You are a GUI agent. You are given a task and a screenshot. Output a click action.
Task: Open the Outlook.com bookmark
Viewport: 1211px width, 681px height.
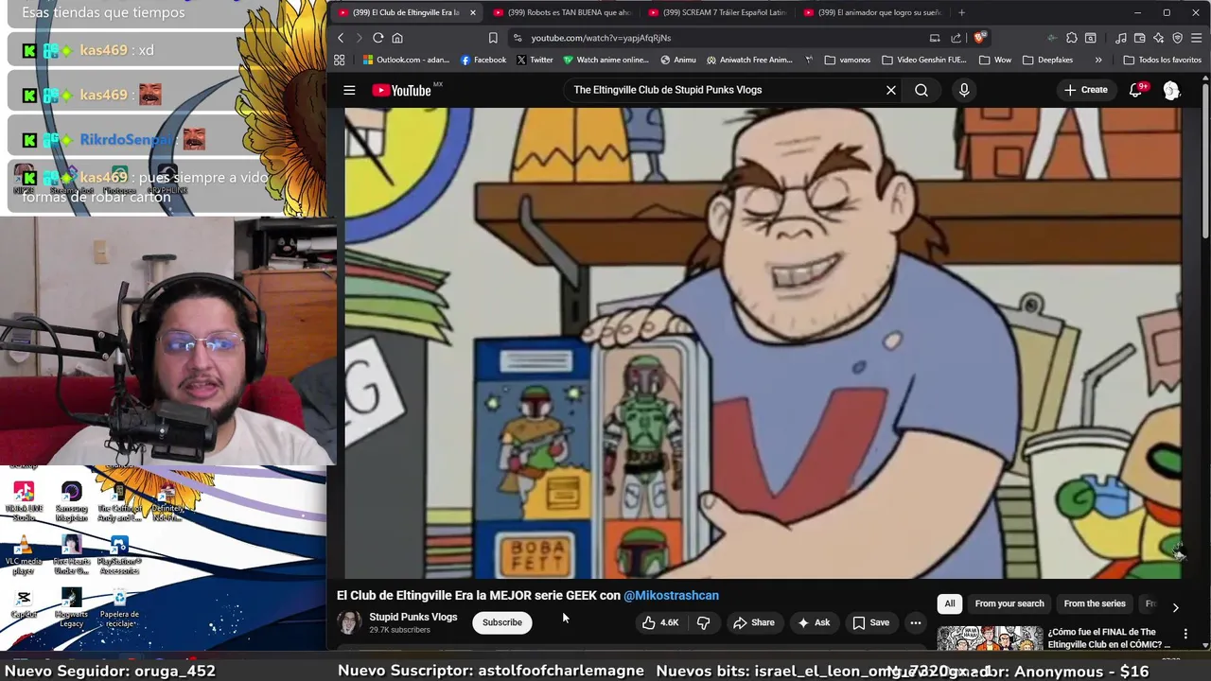pos(406,60)
